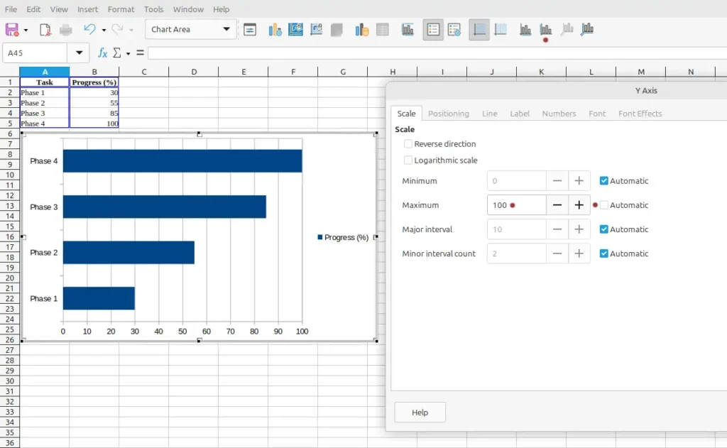Expand the Name Box dropdown arrow
The height and width of the screenshot is (448, 727).
(77, 53)
